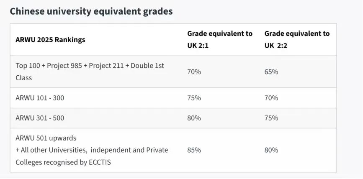Click "All other Universities" text in the last row
The image size is (363, 179).
(54, 150)
